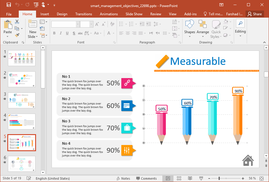Open the Transitions ribbon tab
The height and width of the screenshot is (182, 269).
click(x=84, y=14)
